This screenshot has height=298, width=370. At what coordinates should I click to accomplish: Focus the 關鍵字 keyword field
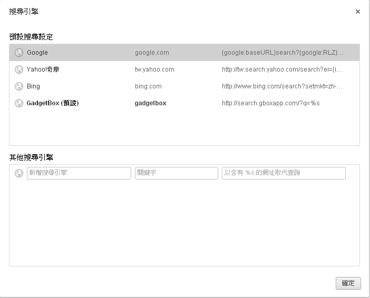coord(176,173)
